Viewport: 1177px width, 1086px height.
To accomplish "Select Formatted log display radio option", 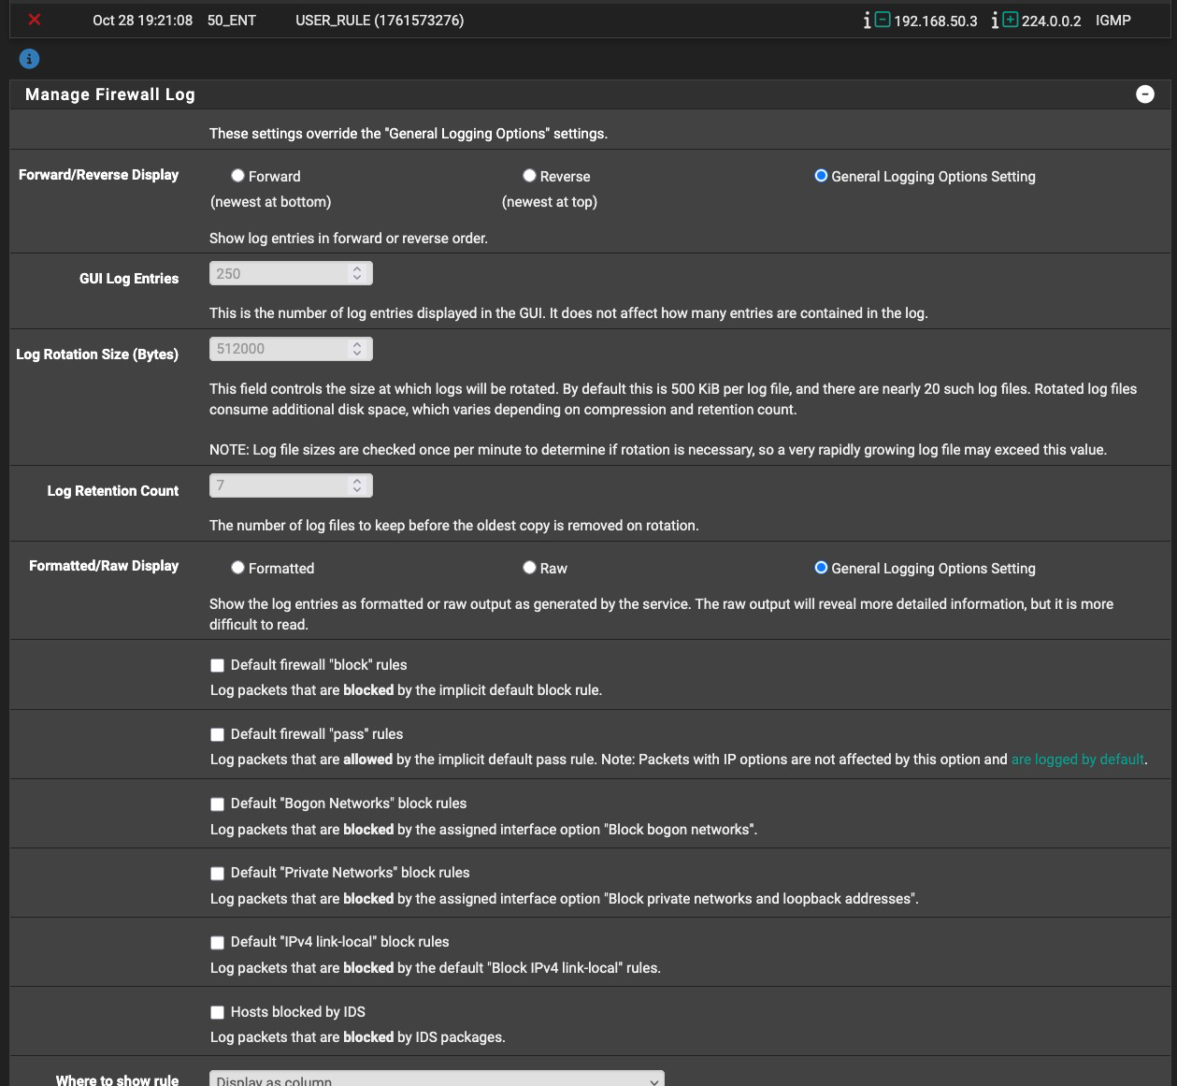I will (238, 568).
